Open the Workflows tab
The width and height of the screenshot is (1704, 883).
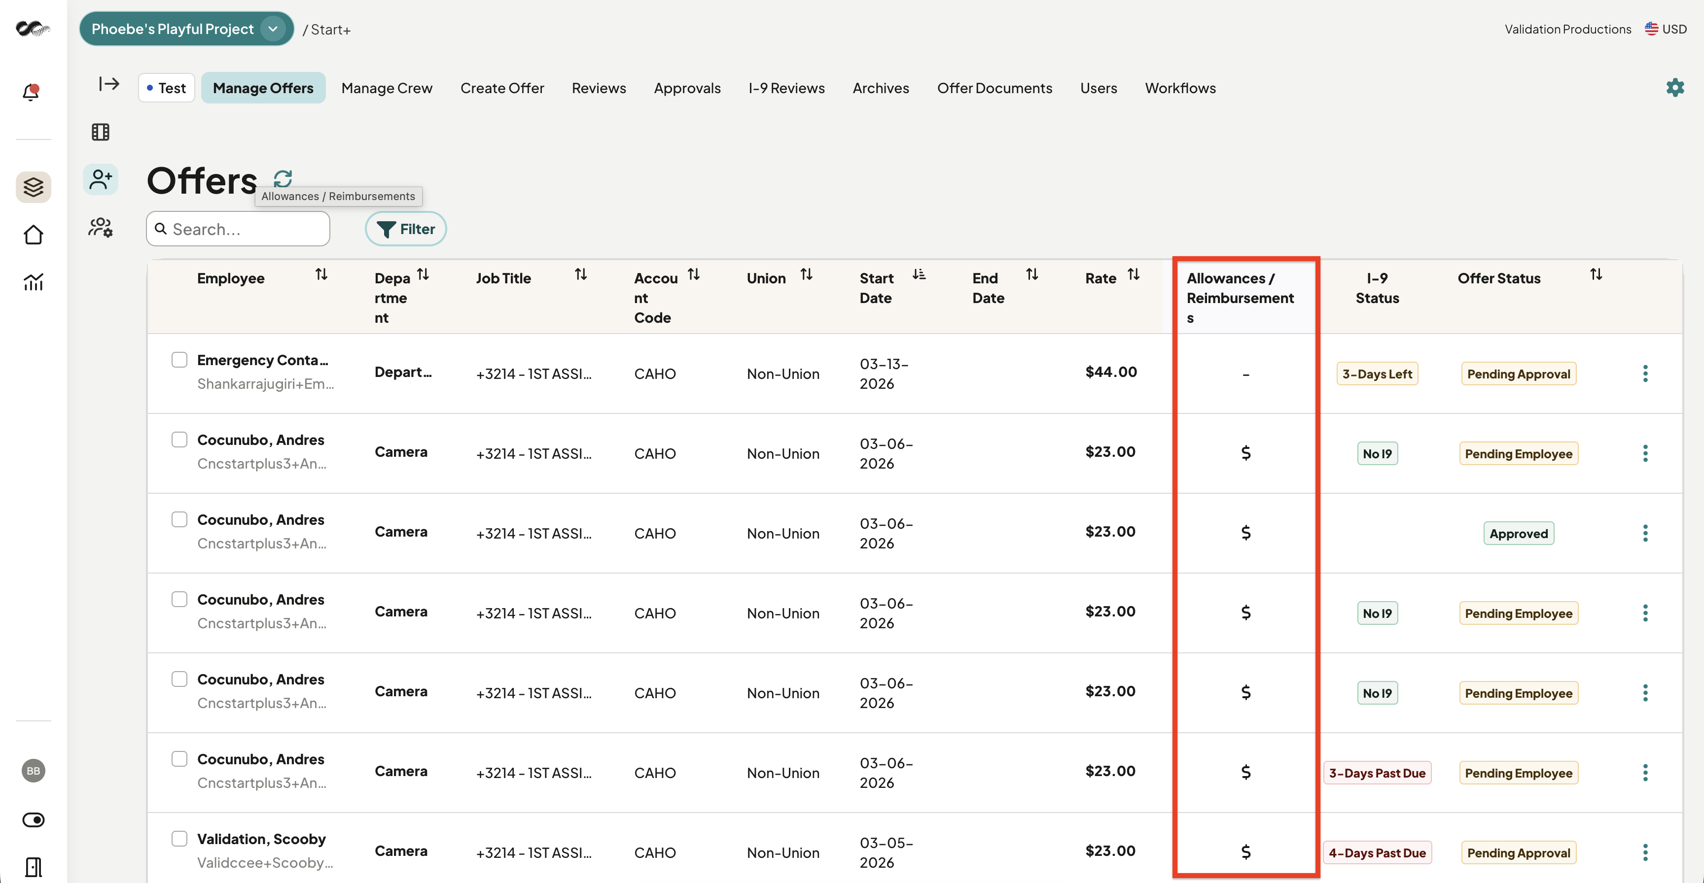pyautogui.click(x=1180, y=88)
